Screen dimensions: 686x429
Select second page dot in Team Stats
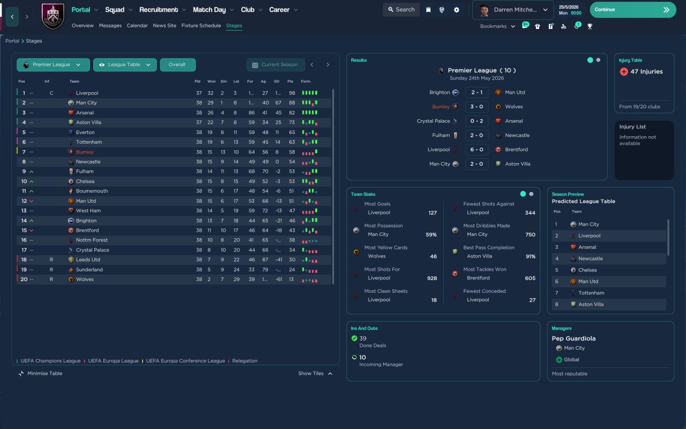531,194
